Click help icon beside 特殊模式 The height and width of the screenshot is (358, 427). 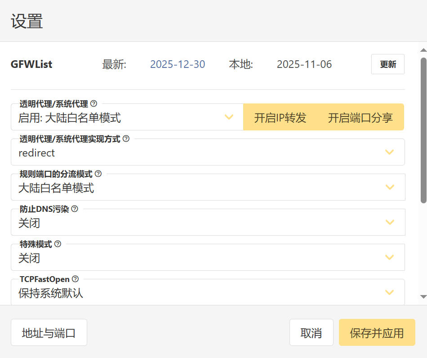(58, 244)
